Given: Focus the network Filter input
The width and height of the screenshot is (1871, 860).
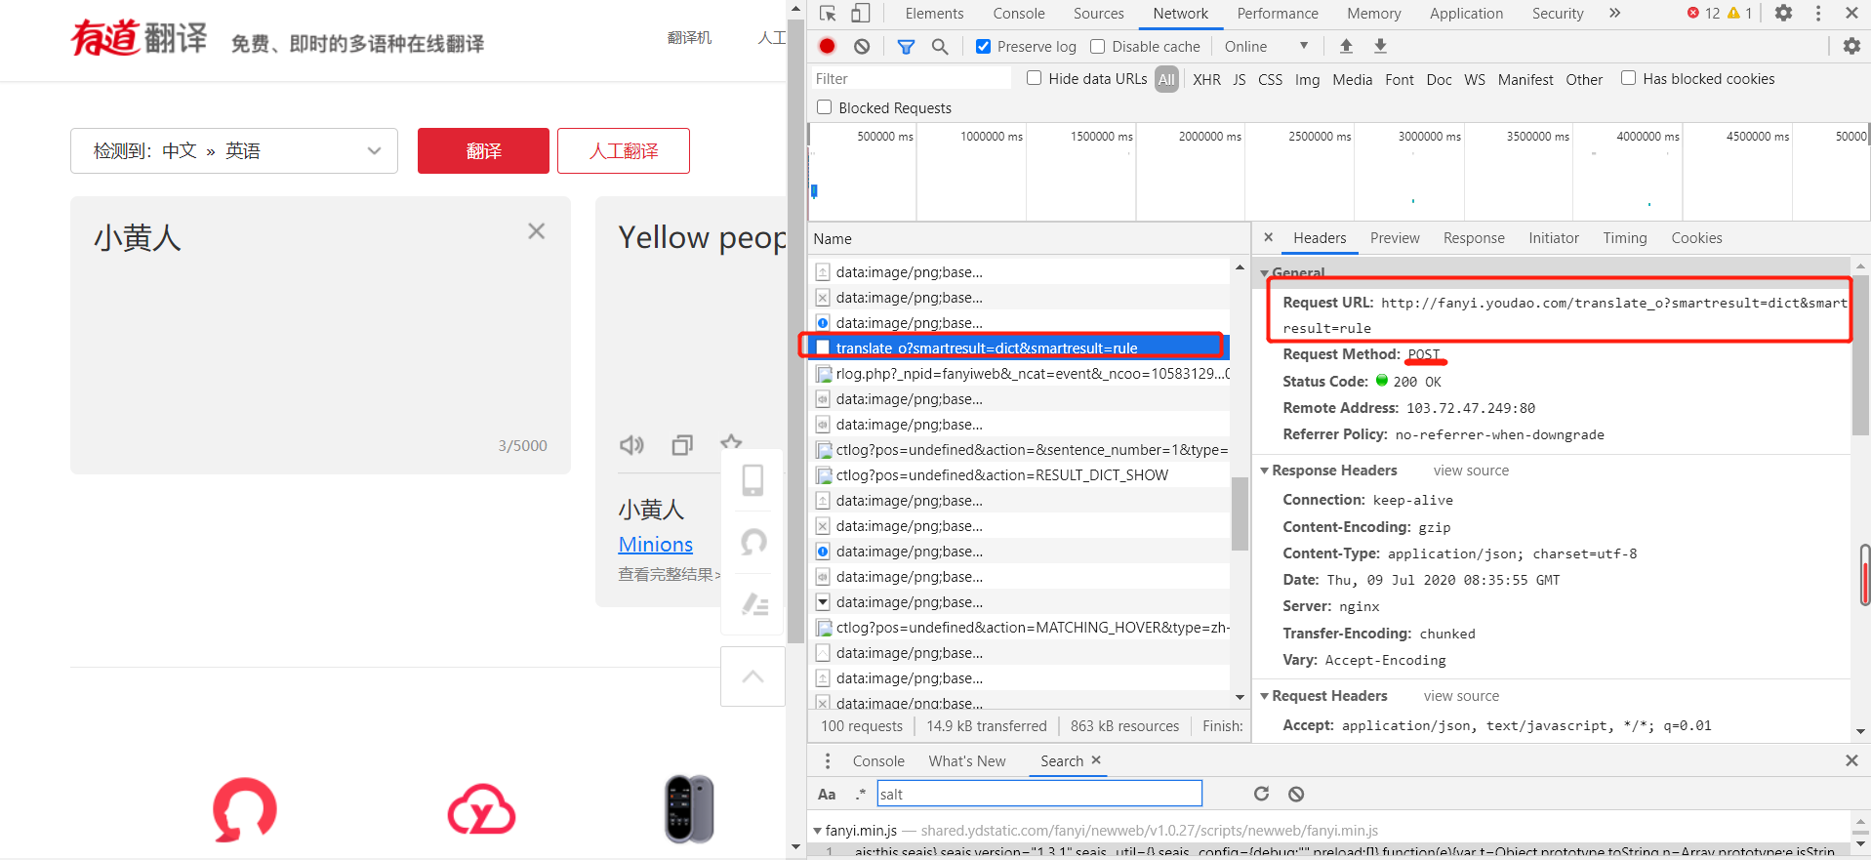Looking at the screenshot, I should pos(912,79).
